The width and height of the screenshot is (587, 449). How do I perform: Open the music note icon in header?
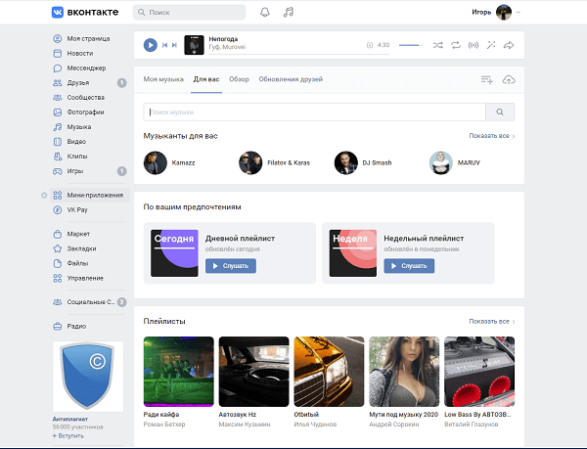click(289, 12)
